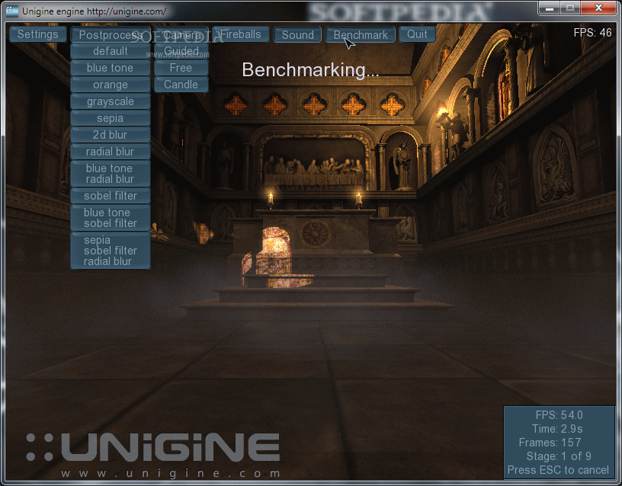Screen dimensions: 622x486
Task: Click the www.unigine.com text under logo
Action: click(171, 473)
